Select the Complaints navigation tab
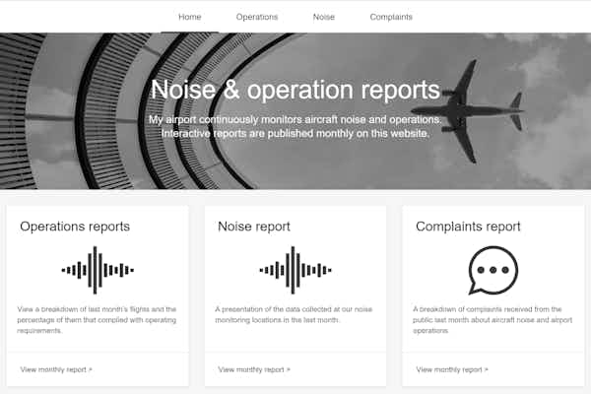 pyautogui.click(x=391, y=17)
